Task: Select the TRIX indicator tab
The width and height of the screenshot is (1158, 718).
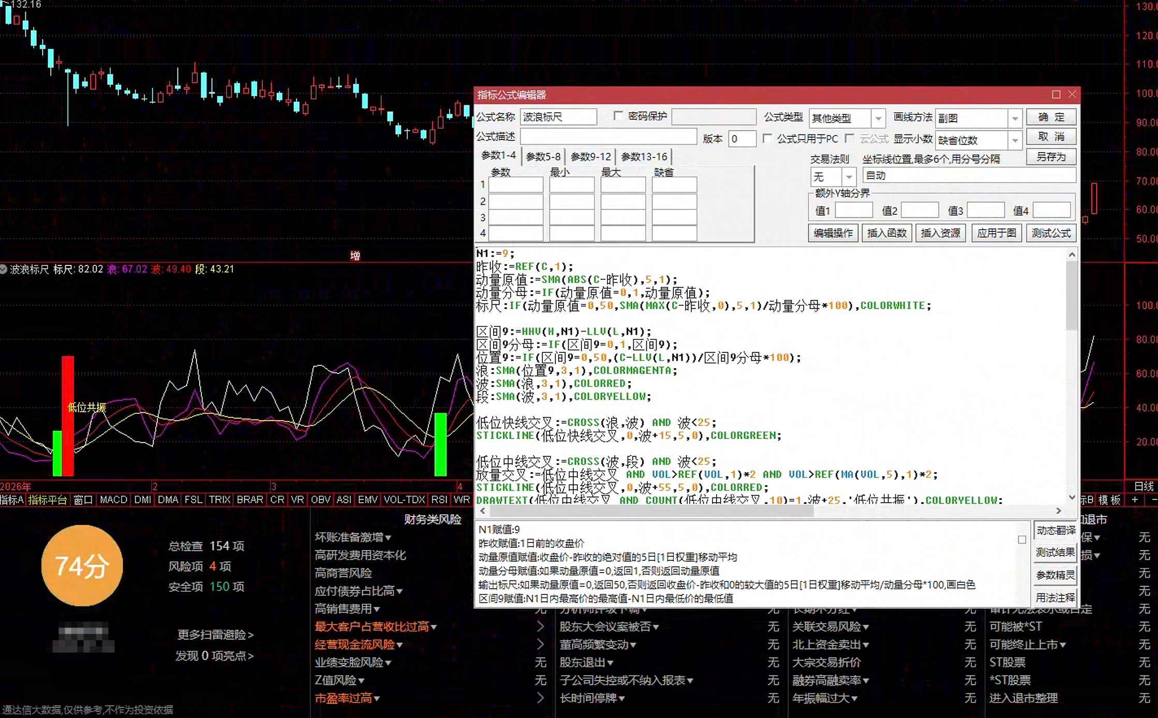Action: [219, 500]
